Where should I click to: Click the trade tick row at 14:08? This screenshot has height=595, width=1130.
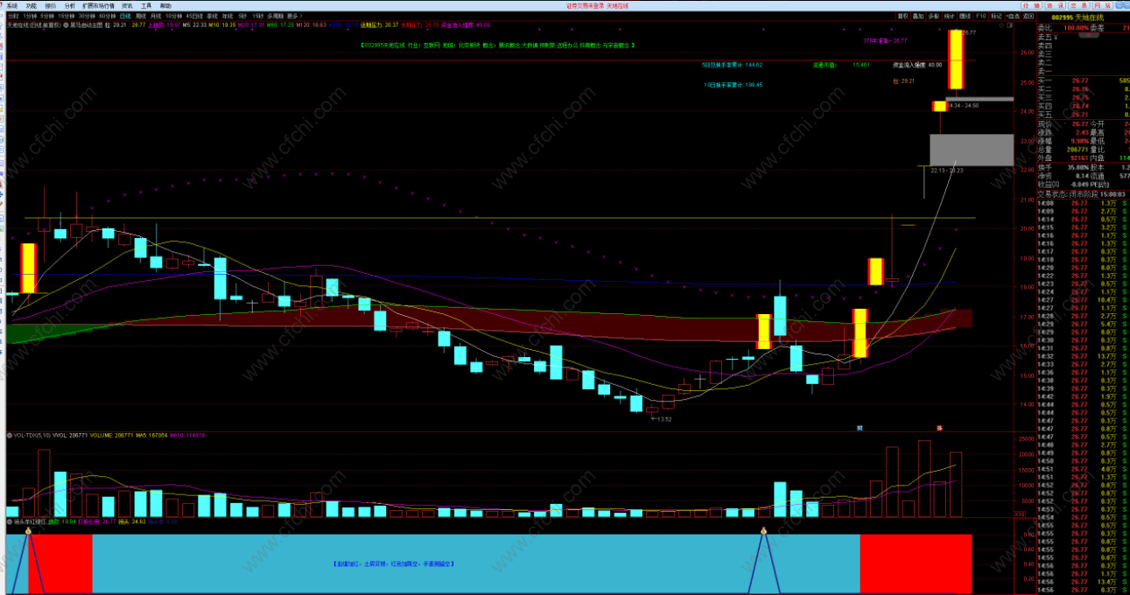coord(1083,203)
